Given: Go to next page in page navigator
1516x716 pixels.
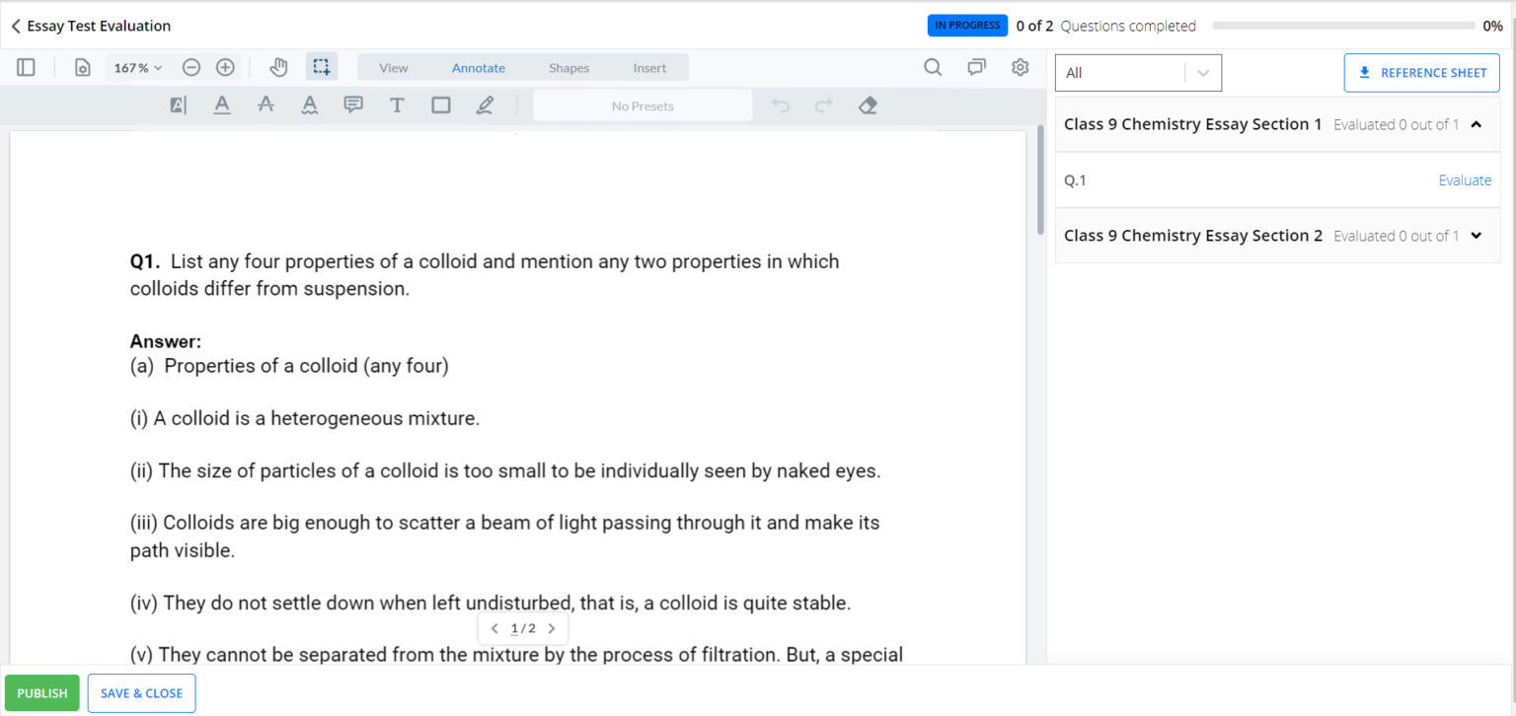Looking at the screenshot, I should coord(552,628).
